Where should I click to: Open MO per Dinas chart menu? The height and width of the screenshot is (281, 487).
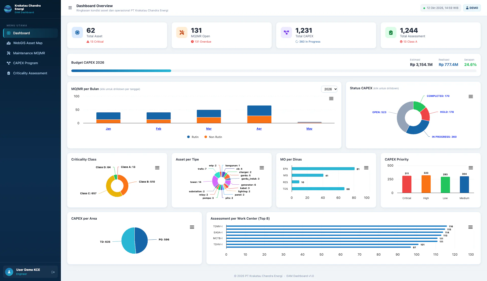coord(366,168)
